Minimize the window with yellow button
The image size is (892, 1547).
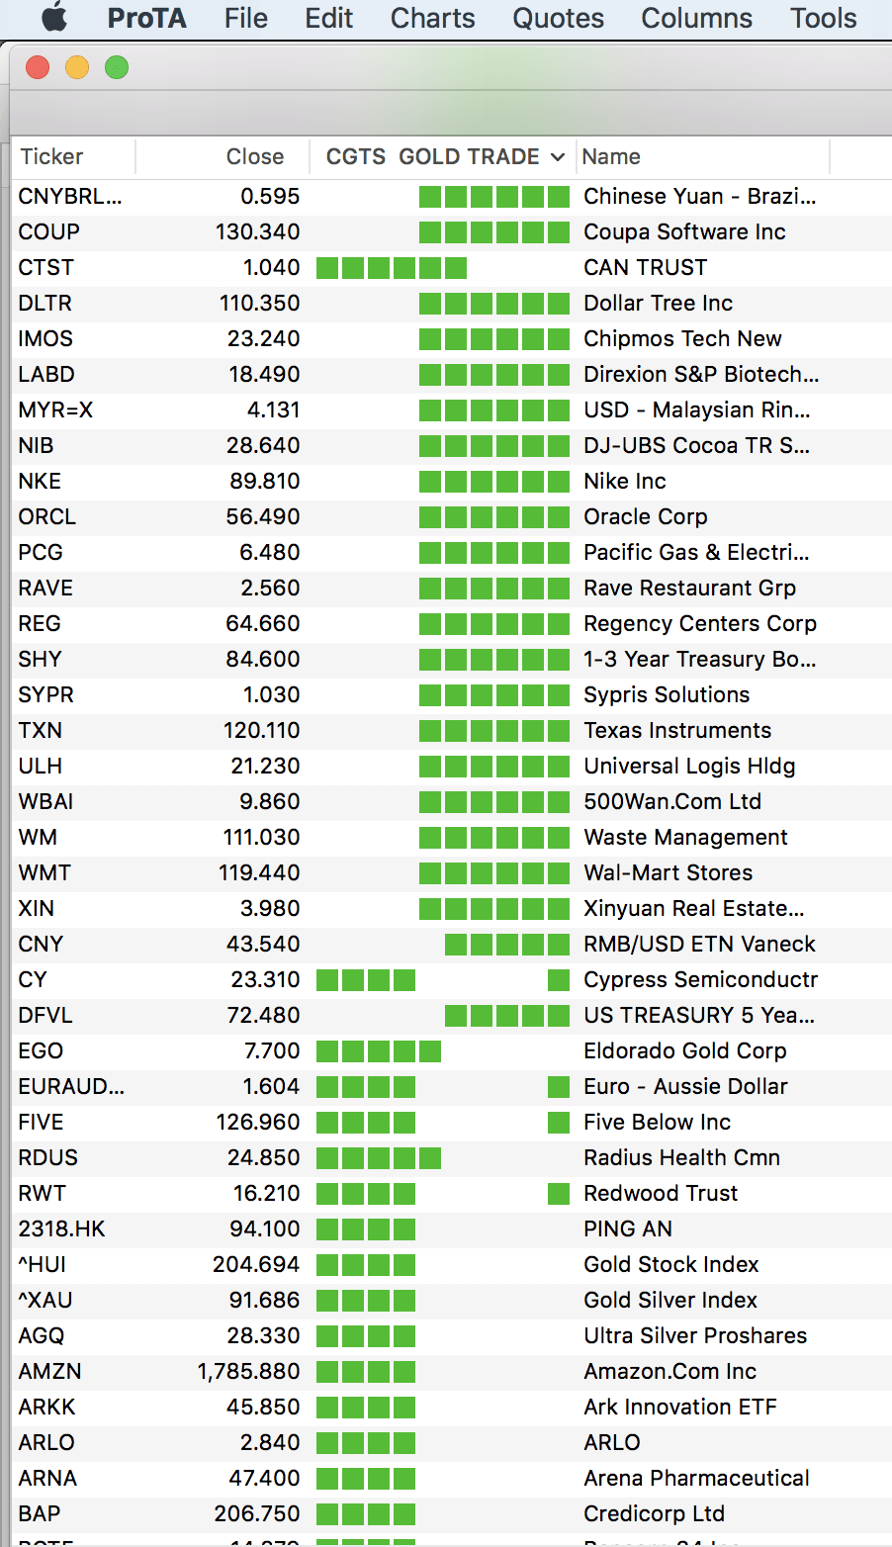pos(77,67)
